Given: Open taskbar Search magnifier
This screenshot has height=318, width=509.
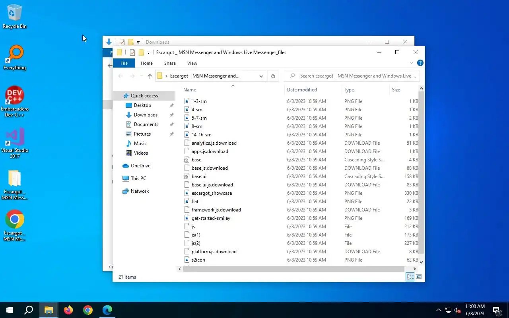Looking at the screenshot, I should coord(29,310).
